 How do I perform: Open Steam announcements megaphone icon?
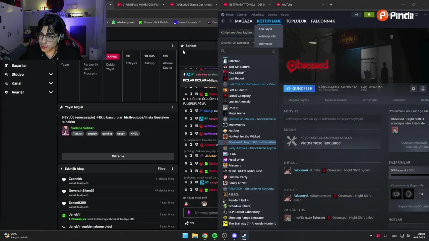pos(357,15)
